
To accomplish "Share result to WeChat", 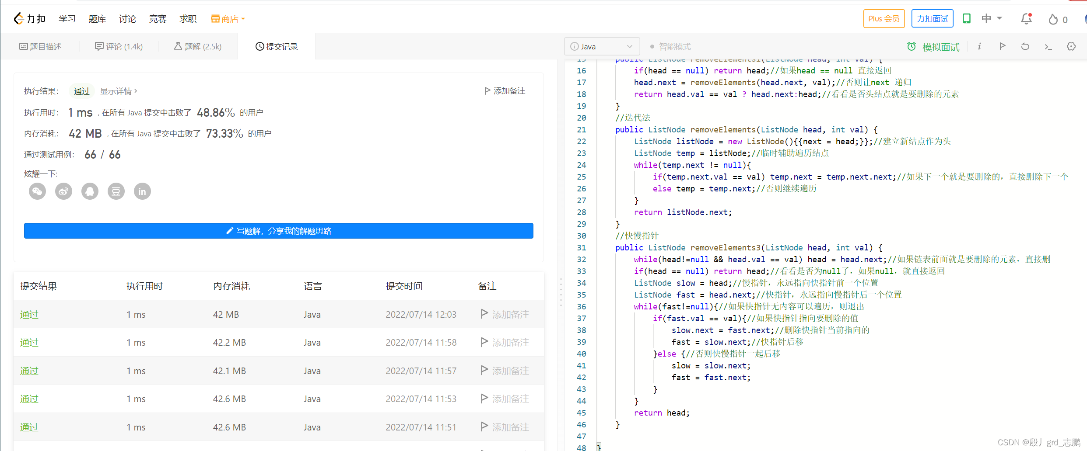I will tap(37, 191).
